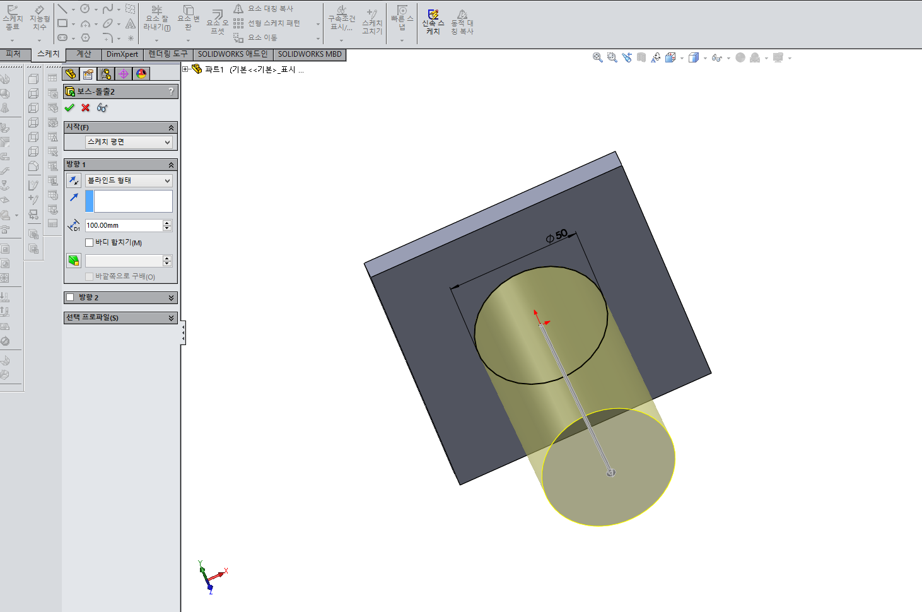922x612 pixels.
Task: Click the panel collapse handle at the panel edge
Action: [183, 332]
